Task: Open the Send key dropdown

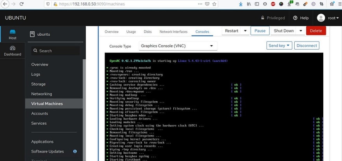Action: [279, 45]
